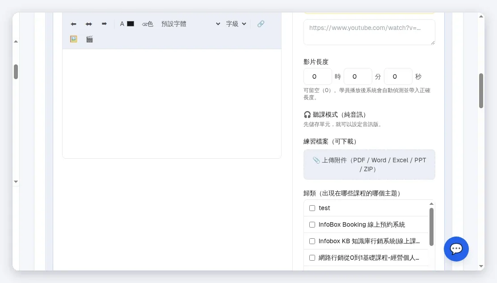Click the course list scrollbar thumb
Viewport: 497px width, 283px height.
431,227
